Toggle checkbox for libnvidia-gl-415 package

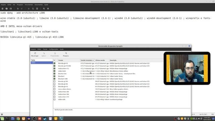(54, 64)
